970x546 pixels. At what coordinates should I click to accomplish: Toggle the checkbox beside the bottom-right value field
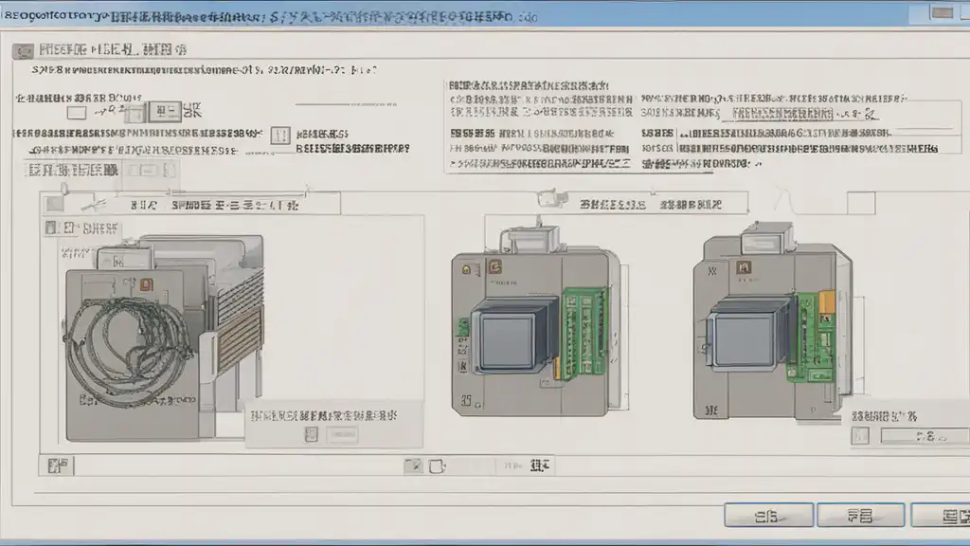point(860,436)
